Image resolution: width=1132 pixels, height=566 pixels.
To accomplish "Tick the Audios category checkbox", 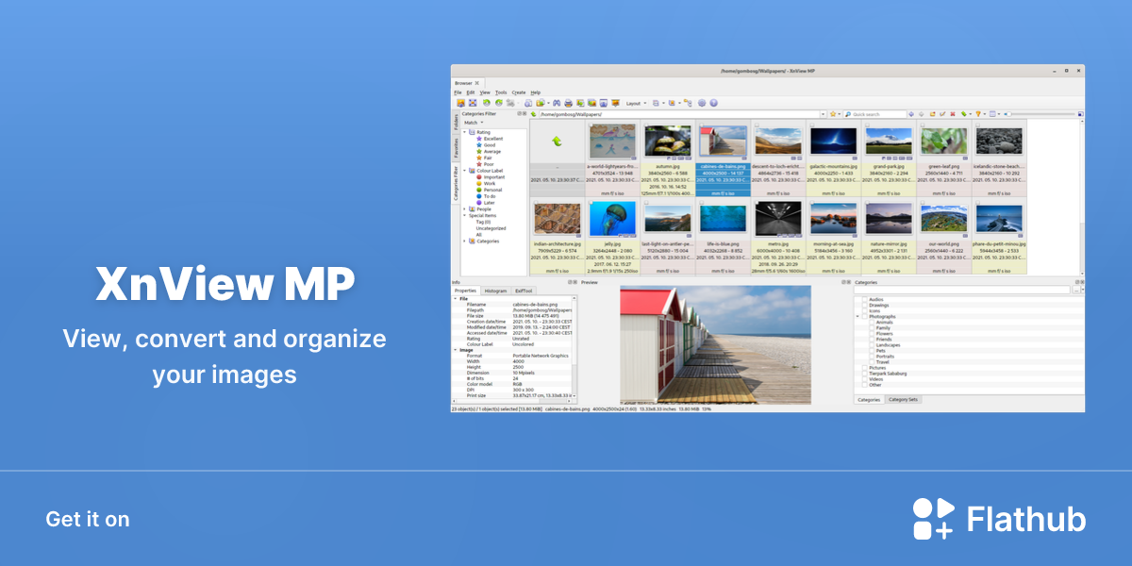I will click(x=865, y=299).
